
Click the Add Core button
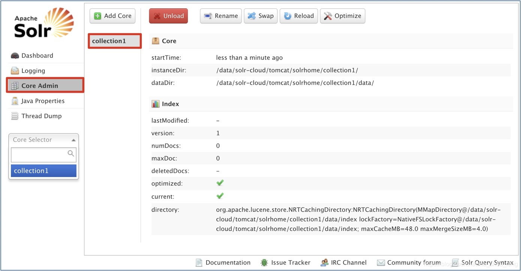coord(112,16)
